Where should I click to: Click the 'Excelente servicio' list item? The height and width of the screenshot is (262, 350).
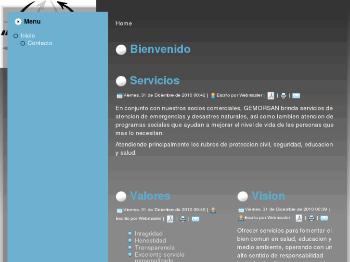(x=159, y=254)
